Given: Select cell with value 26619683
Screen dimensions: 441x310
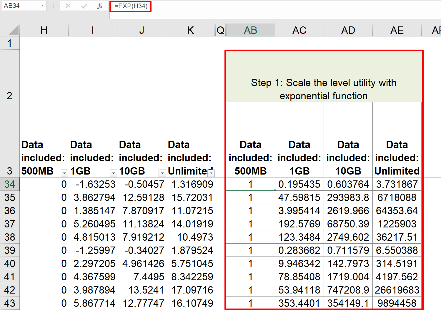Looking at the screenshot, I should click(x=397, y=290).
